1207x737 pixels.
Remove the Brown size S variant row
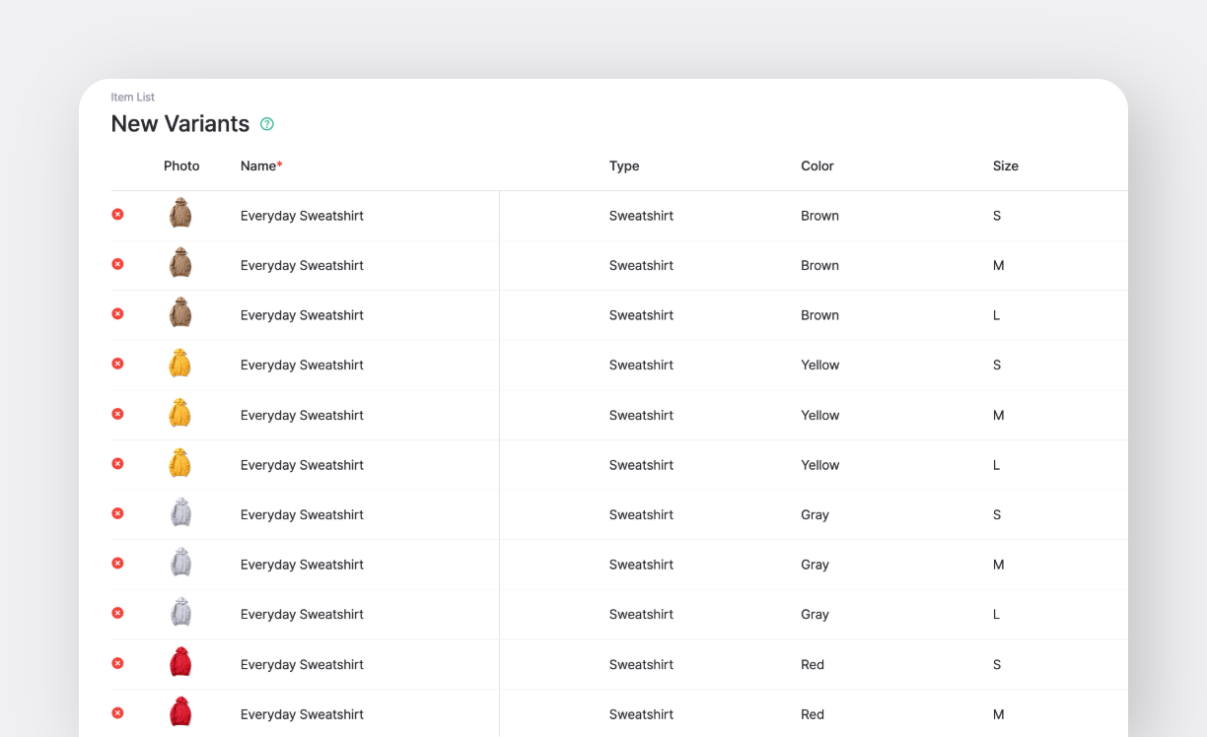(117, 215)
